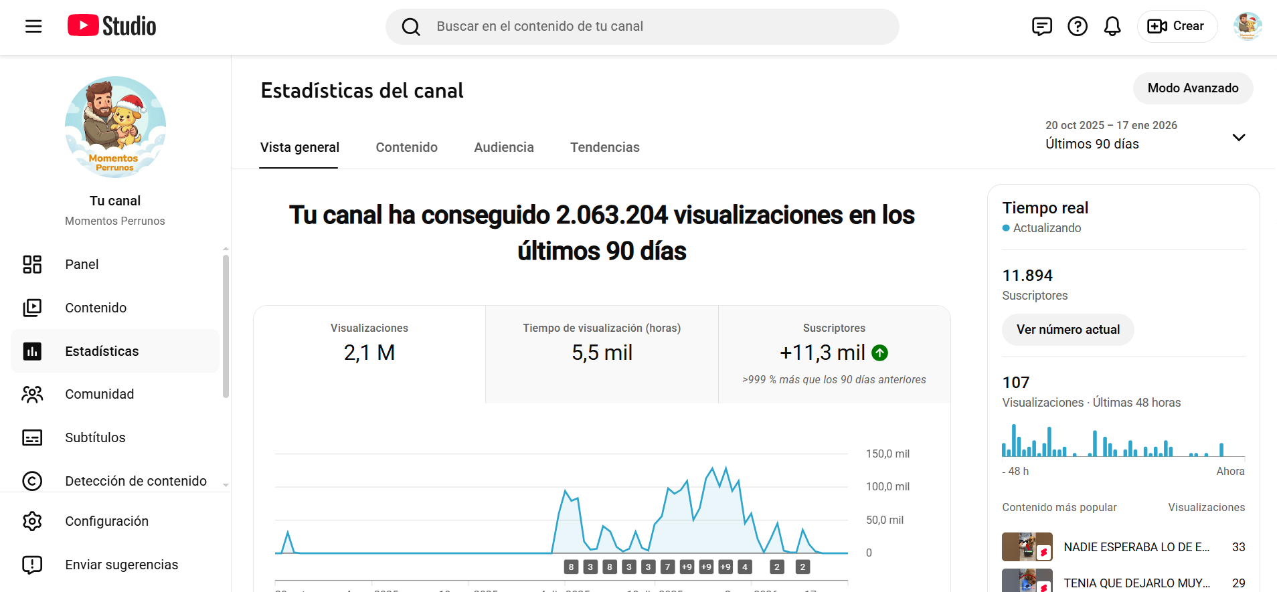Switch to the Audiencia tab
This screenshot has height=592, width=1277.
pos(503,147)
